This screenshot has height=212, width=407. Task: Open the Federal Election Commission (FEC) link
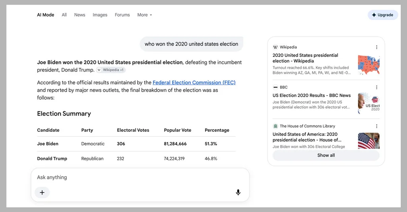click(194, 83)
